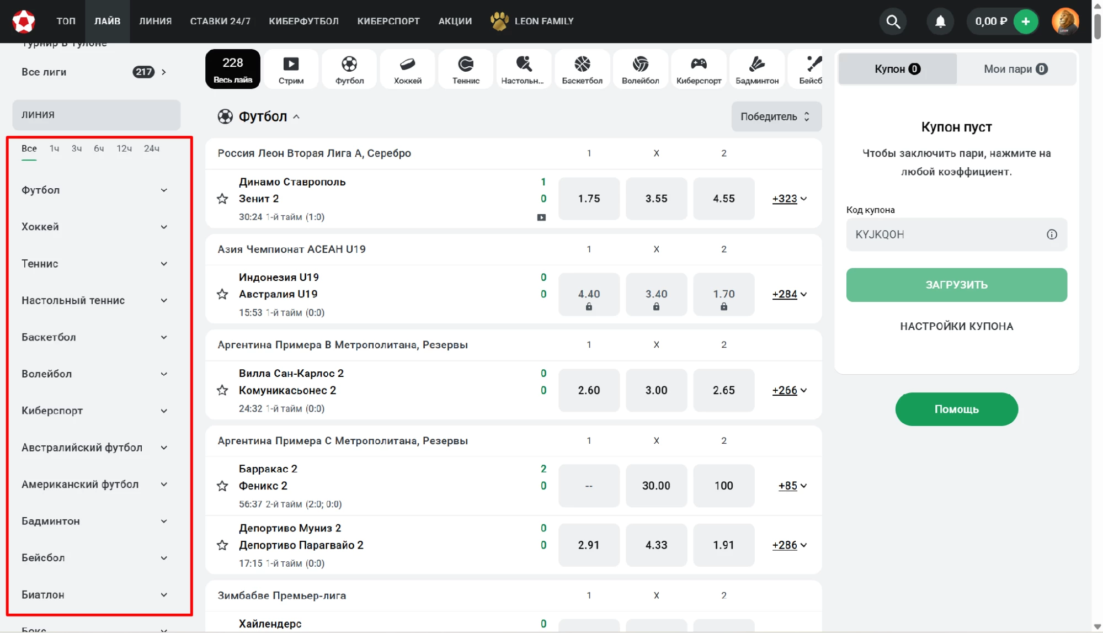The height and width of the screenshot is (633, 1103).
Task: Open the coupon code info icon
Action: (1052, 235)
